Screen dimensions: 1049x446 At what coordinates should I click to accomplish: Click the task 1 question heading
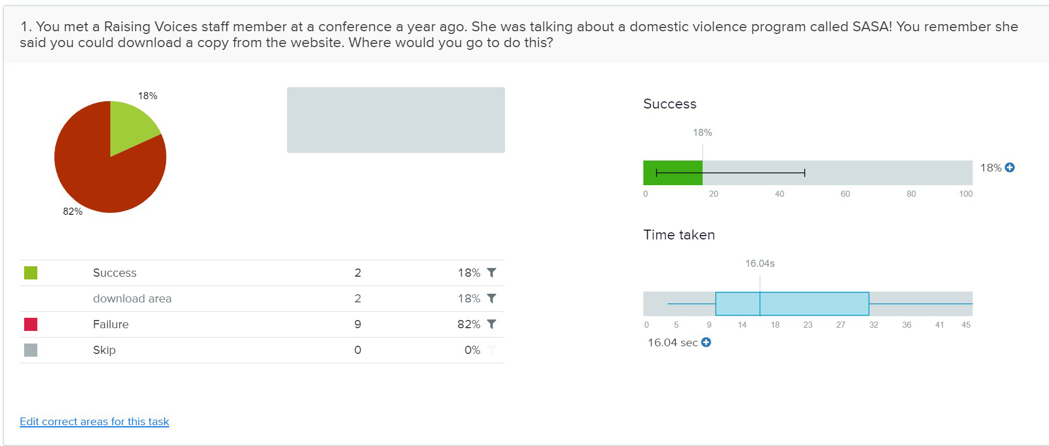tap(518, 35)
